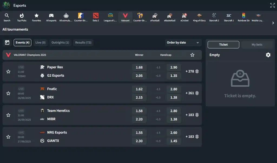The width and height of the screenshot is (277, 163).
Task: Select League of Legends category icon
Action: 110,17
